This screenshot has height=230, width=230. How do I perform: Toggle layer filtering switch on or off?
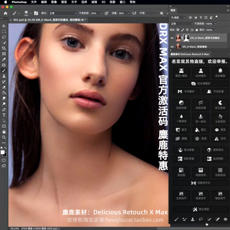tap(216, 17)
